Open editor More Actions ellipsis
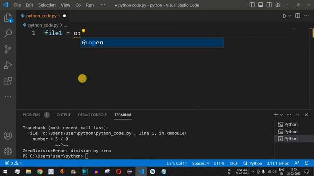314x176 pixels. point(306,16)
